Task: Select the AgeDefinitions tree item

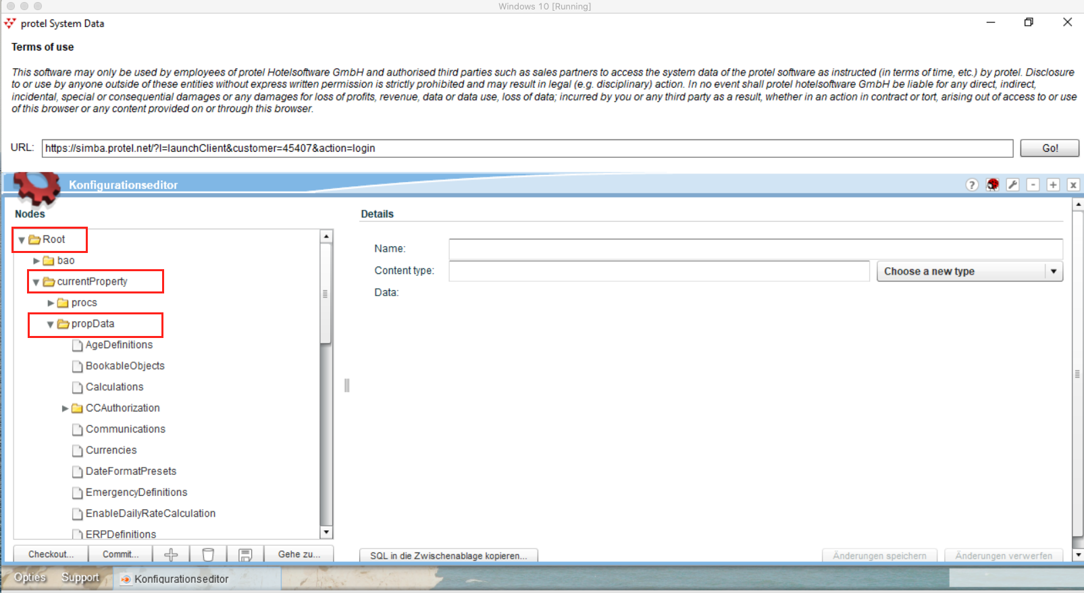Action: pos(119,345)
